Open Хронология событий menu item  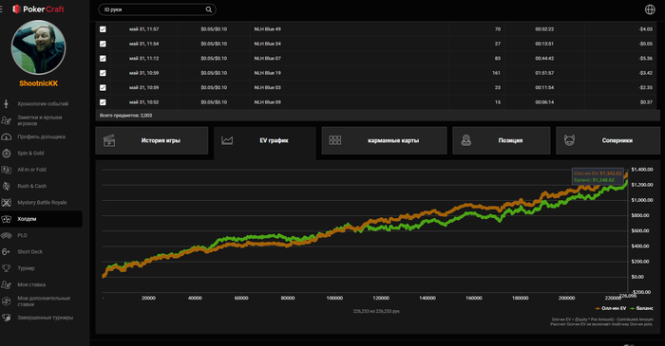(x=43, y=103)
